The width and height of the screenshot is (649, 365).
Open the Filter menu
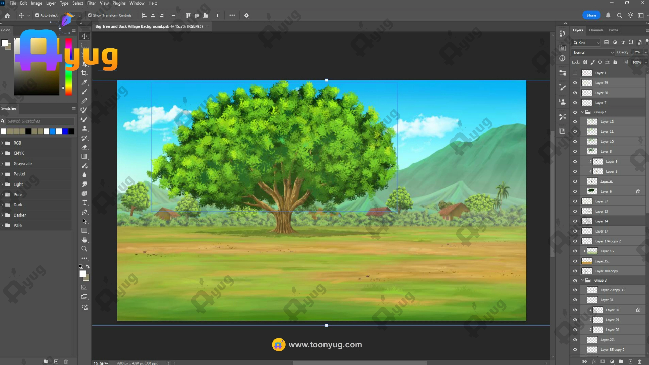(91, 3)
